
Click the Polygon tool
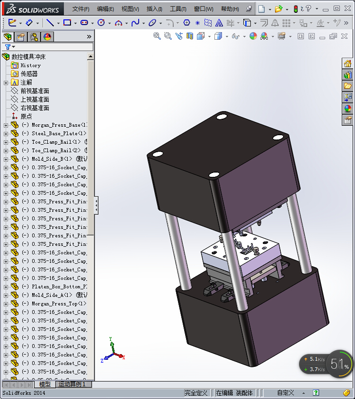[x=186, y=23]
